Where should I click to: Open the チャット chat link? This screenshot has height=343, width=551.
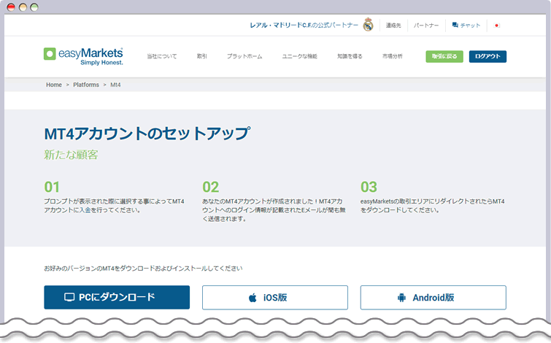coord(466,26)
